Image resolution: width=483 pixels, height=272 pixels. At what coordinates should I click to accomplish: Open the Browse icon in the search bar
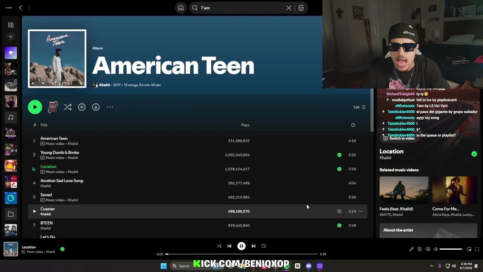point(301,8)
